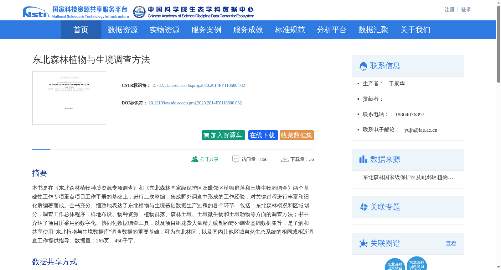Open the DOI identifier link

(x=195, y=103)
